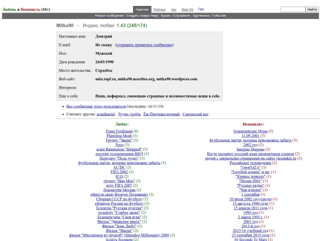Open the FIFA 2002 topic link
The width and height of the screenshot is (321, 241).
pyautogui.click(x=119, y=172)
